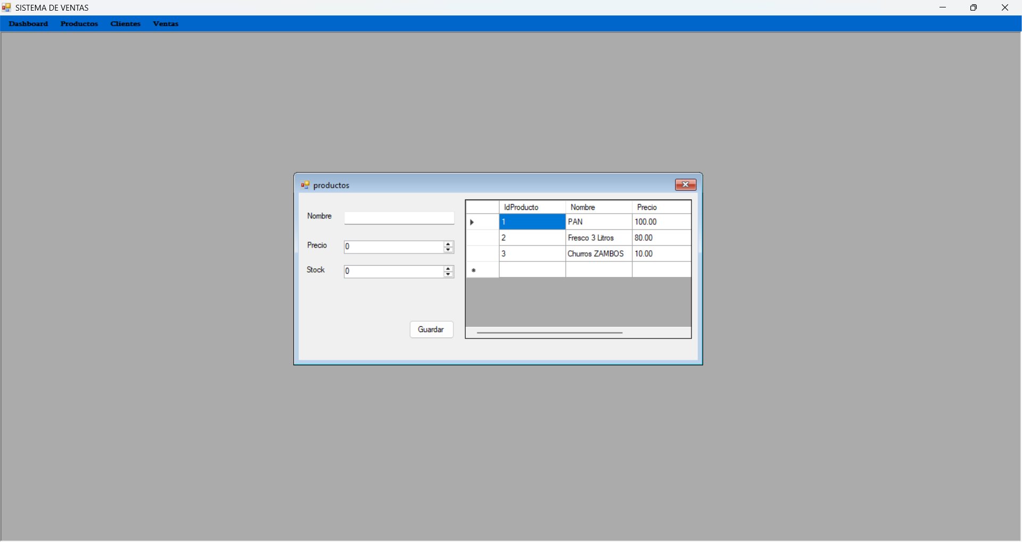Select the 80.00 price cell
This screenshot has width=1022, height=542.
click(662, 238)
